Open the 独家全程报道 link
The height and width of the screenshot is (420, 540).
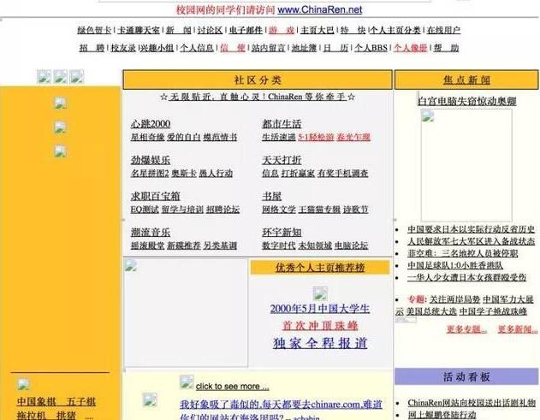coord(319,343)
